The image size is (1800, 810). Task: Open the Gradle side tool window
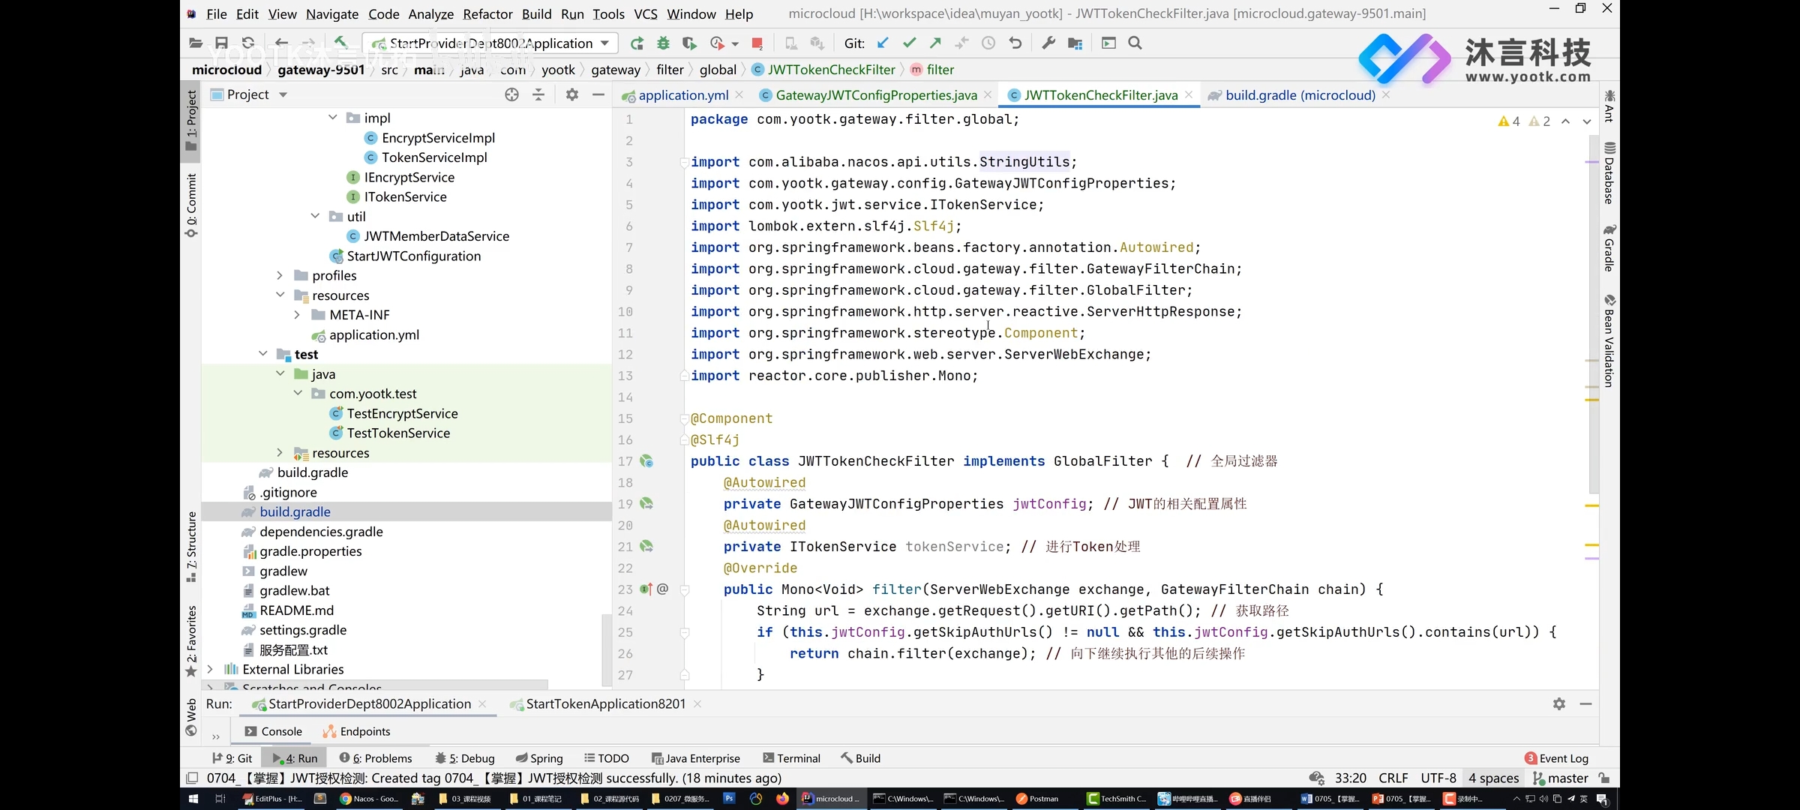[1609, 247]
